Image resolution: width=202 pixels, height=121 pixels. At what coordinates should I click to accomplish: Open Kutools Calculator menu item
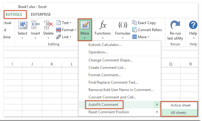pyautogui.click(x=105, y=45)
